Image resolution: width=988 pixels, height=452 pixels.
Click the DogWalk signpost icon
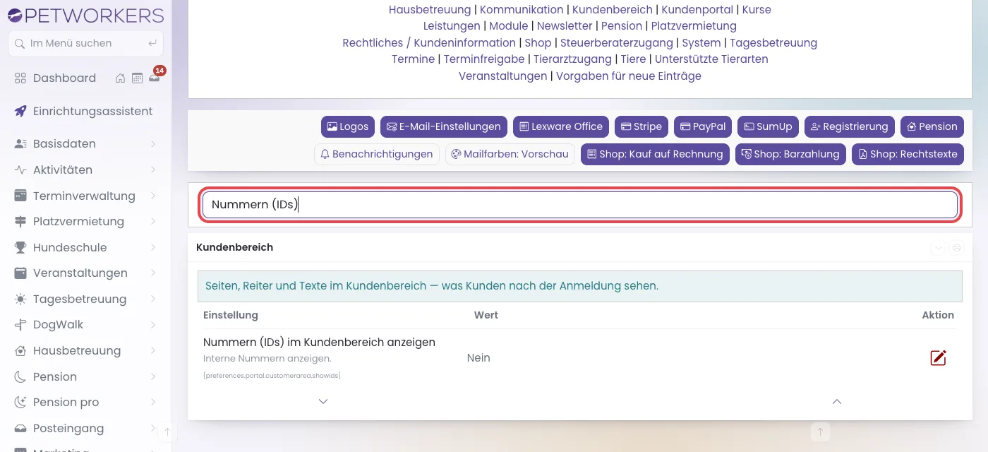pos(20,325)
